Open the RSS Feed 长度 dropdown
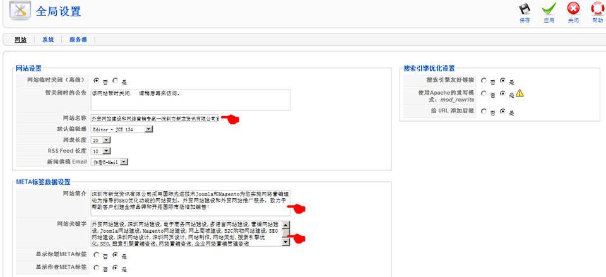The image size is (606, 277). 101,151
